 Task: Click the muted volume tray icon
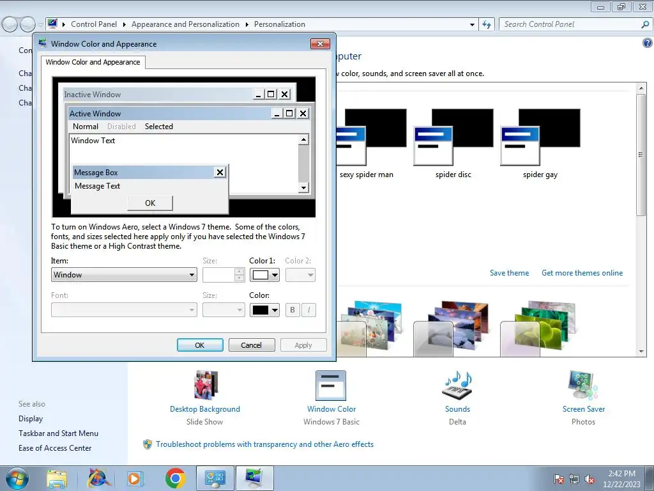(589, 479)
